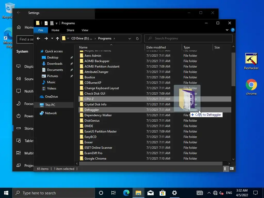This screenshot has height=198, width=264.
Task: Click the taskbar search box
Action: (54, 193)
